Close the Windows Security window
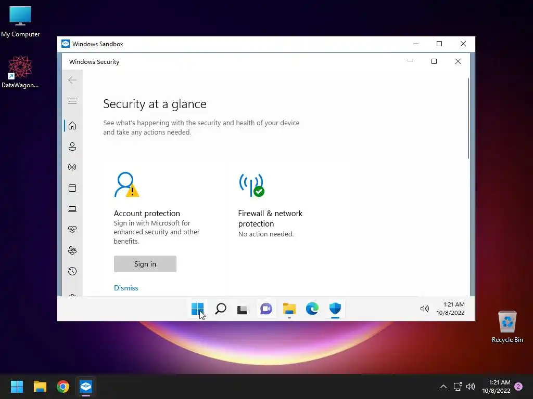This screenshot has height=399, width=533. click(458, 61)
